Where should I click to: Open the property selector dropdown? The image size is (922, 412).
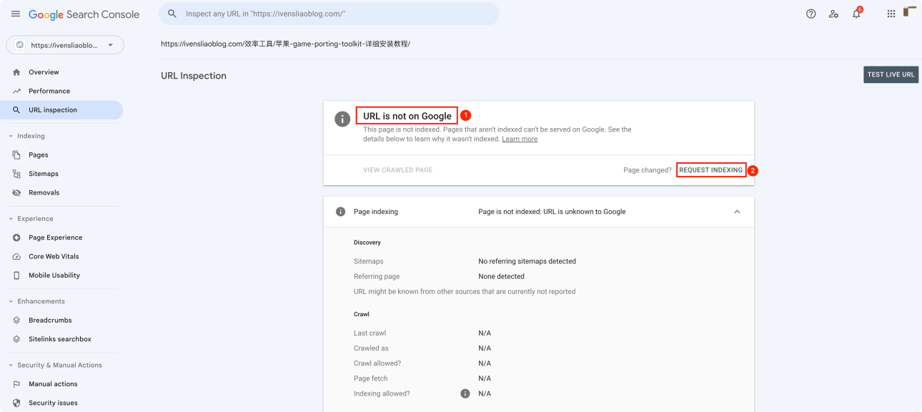pos(65,45)
